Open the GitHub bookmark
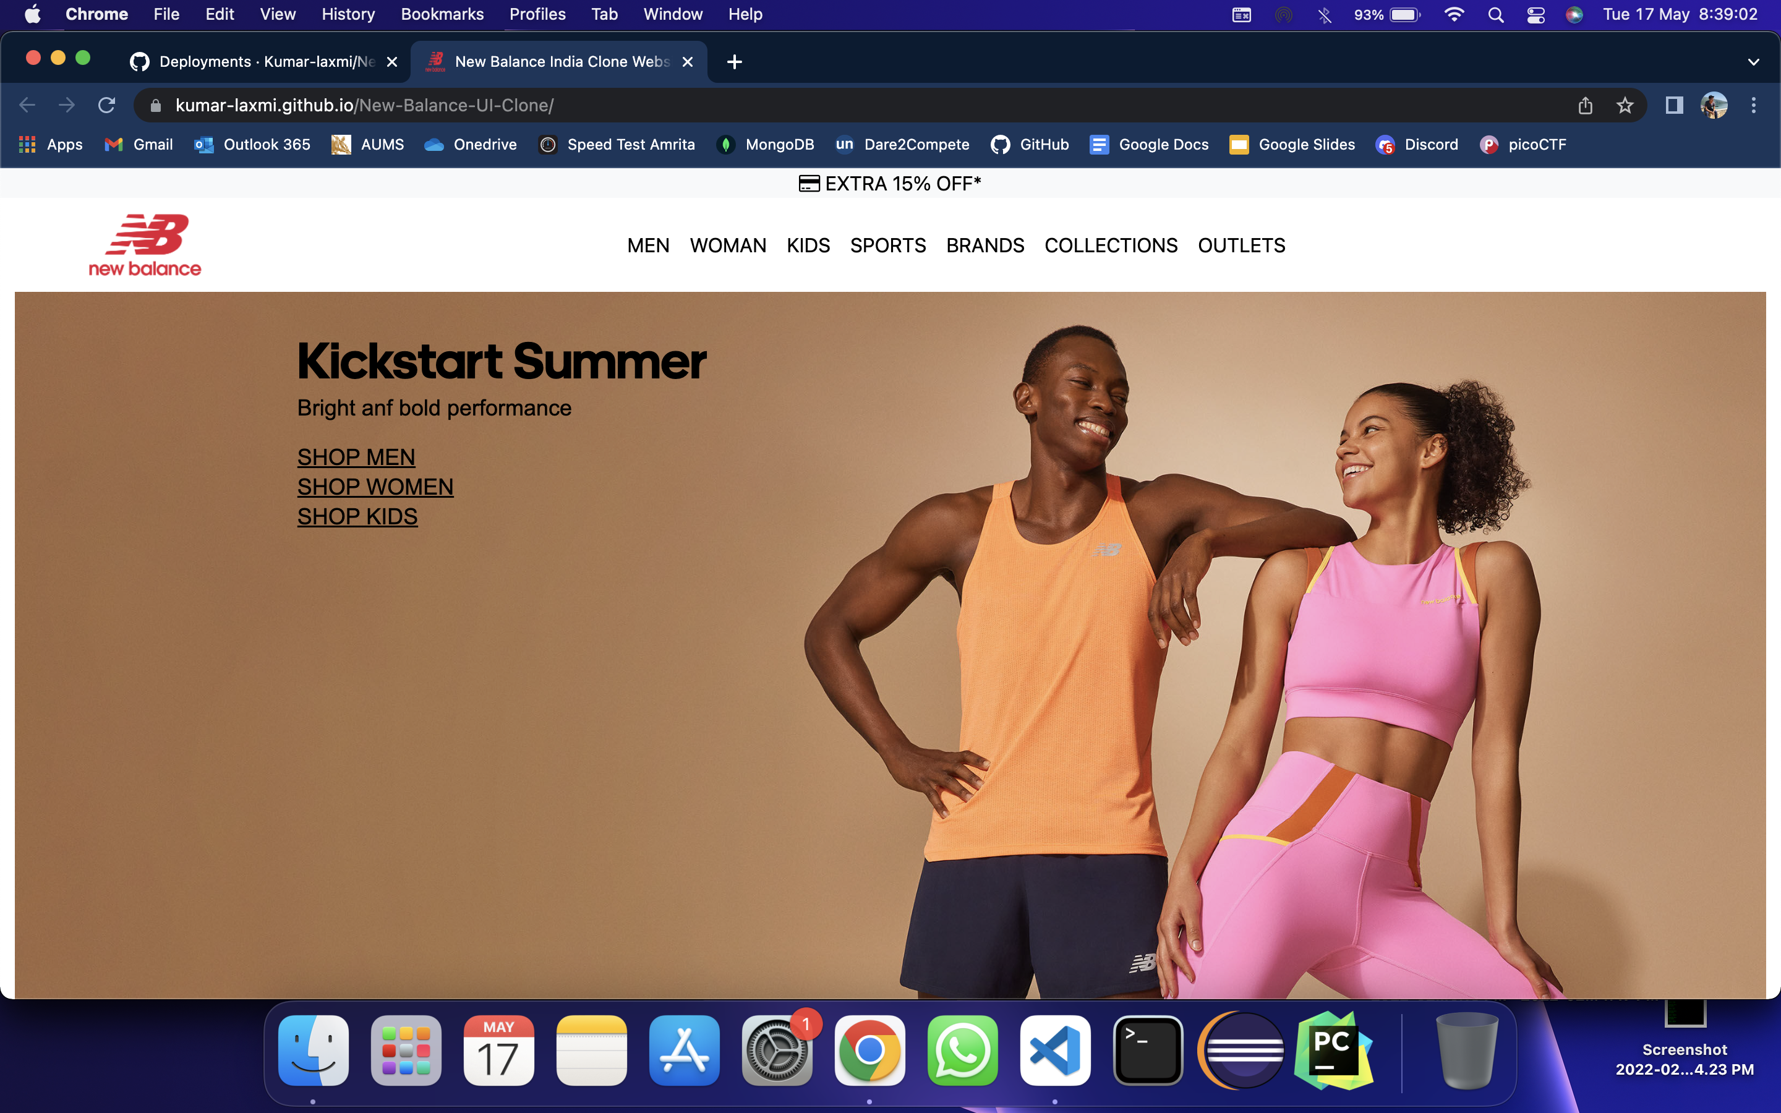This screenshot has width=1781, height=1113. 1030,144
